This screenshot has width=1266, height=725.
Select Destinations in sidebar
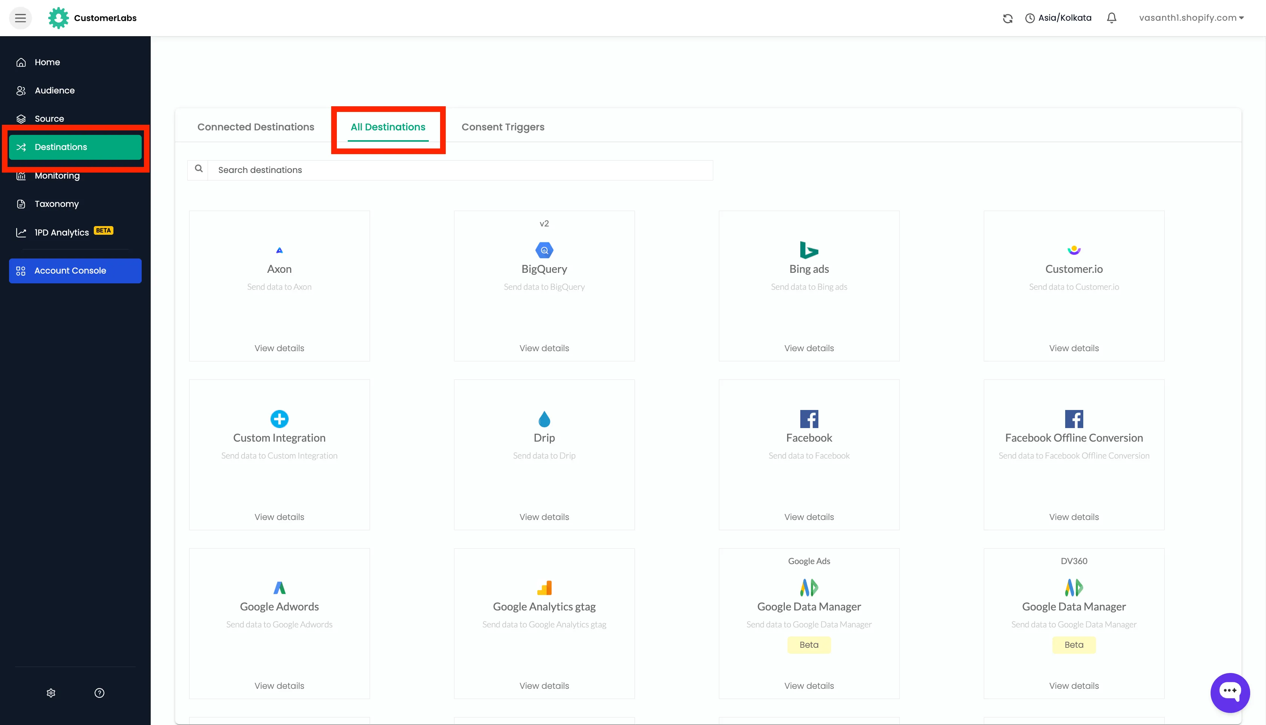(x=75, y=147)
